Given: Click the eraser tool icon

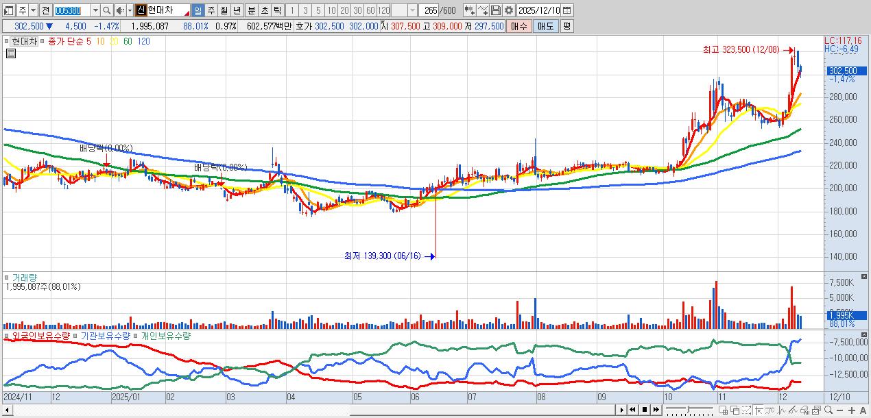Looking at the screenshot, I should point(804,410).
